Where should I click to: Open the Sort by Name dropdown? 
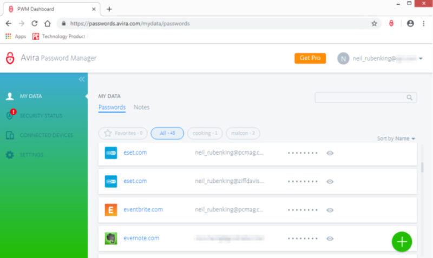click(396, 139)
